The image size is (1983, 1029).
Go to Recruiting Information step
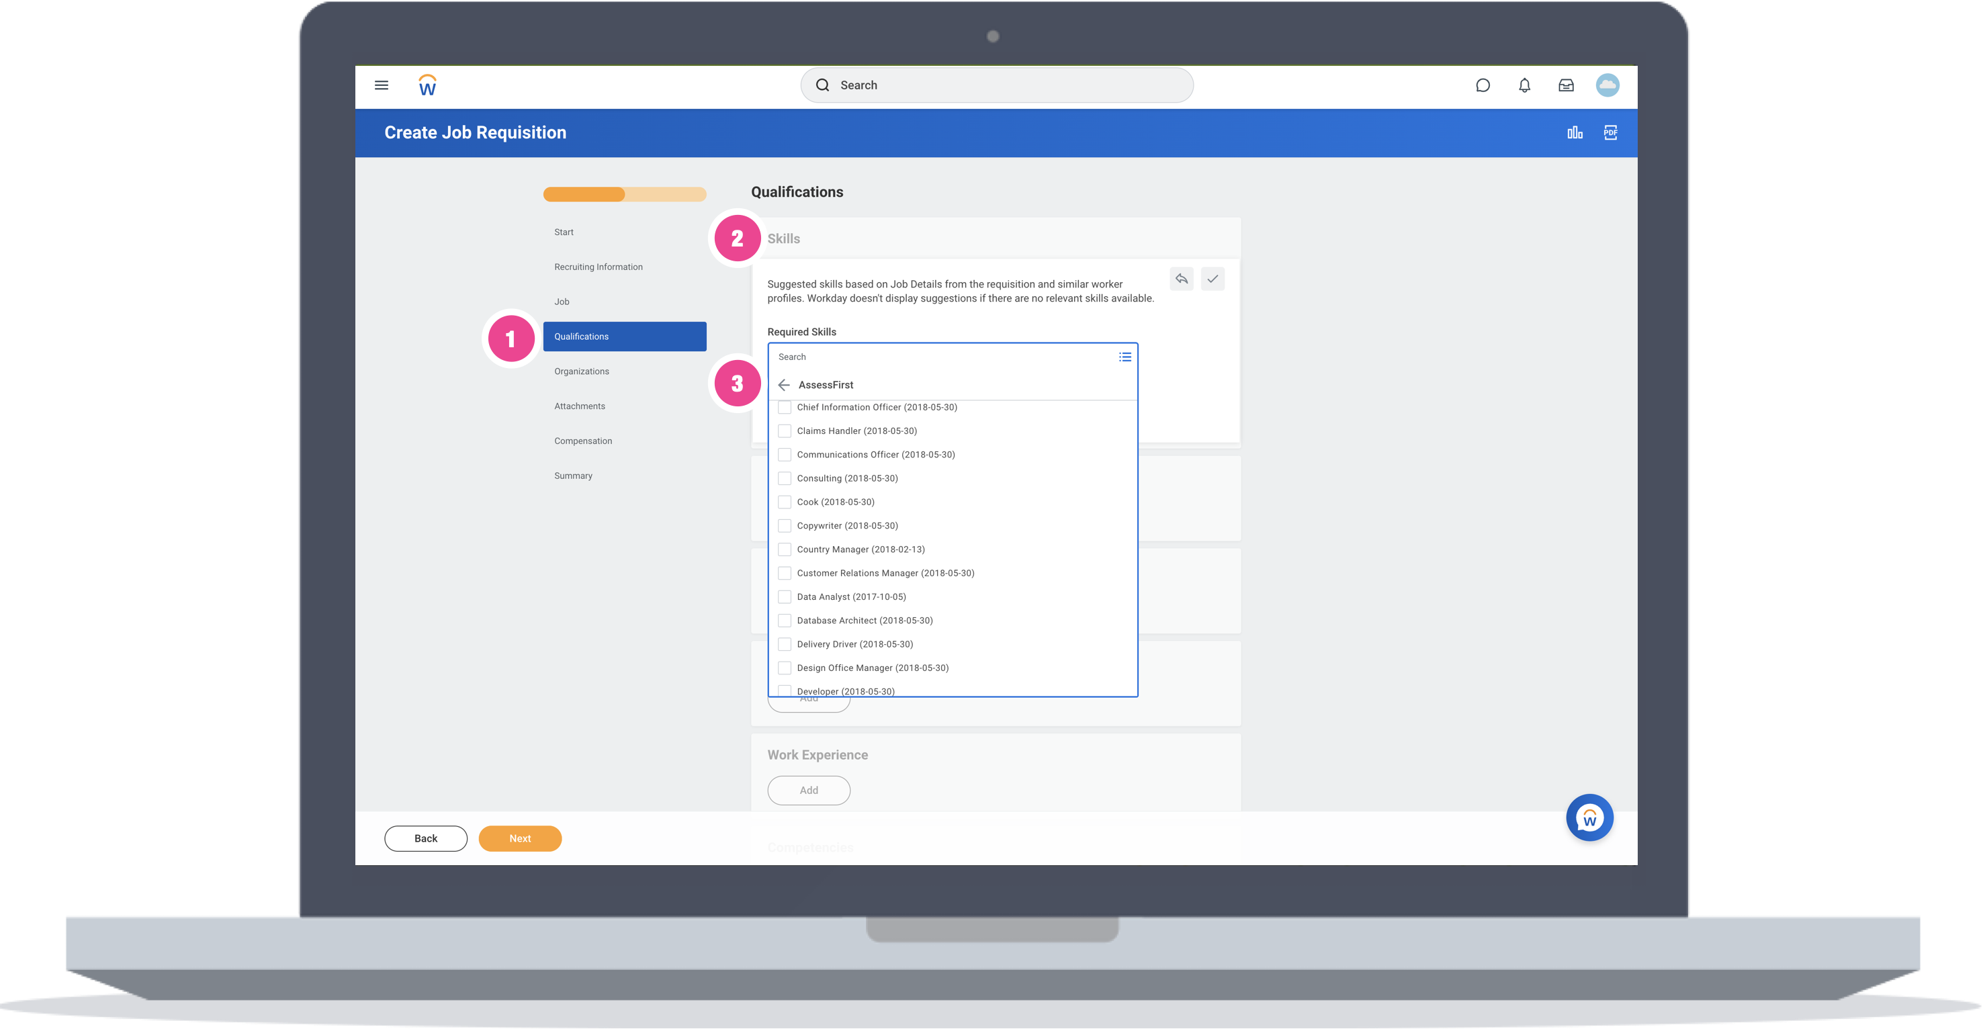(598, 267)
